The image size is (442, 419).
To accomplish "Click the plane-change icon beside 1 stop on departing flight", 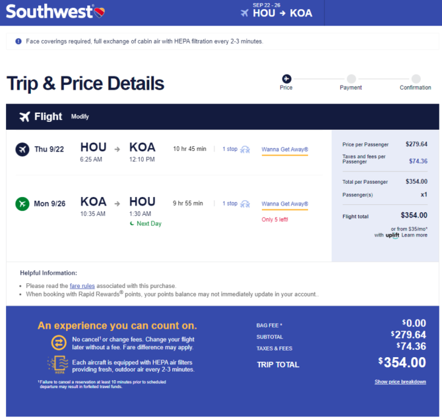I will pos(245,150).
